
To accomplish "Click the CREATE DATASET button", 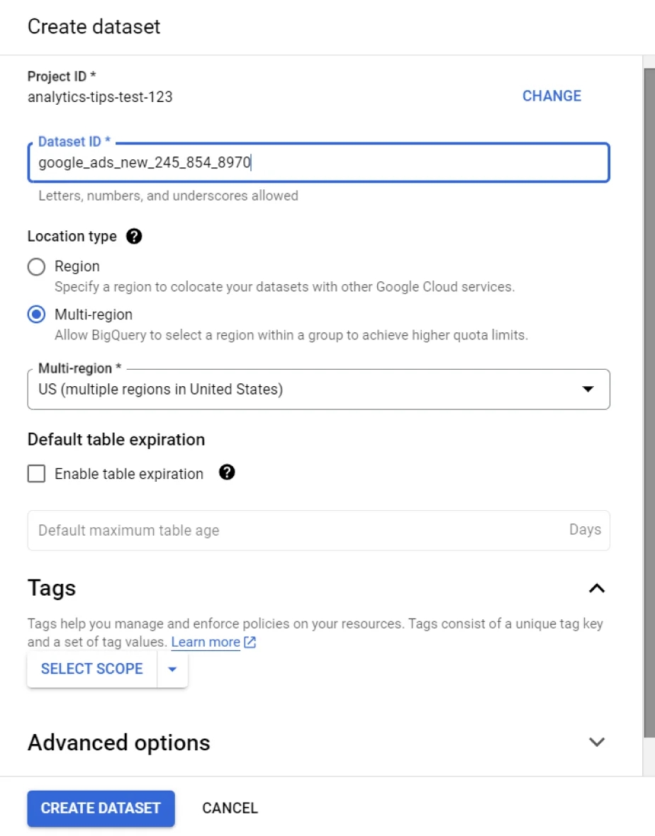I will [x=101, y=808].
